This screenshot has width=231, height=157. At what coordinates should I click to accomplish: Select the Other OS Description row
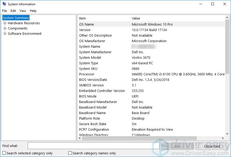[x=152, y=36]
